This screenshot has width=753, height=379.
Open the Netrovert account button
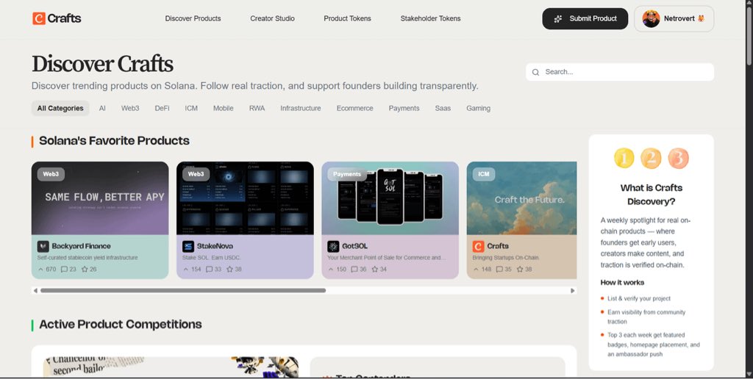coord(674,18)
